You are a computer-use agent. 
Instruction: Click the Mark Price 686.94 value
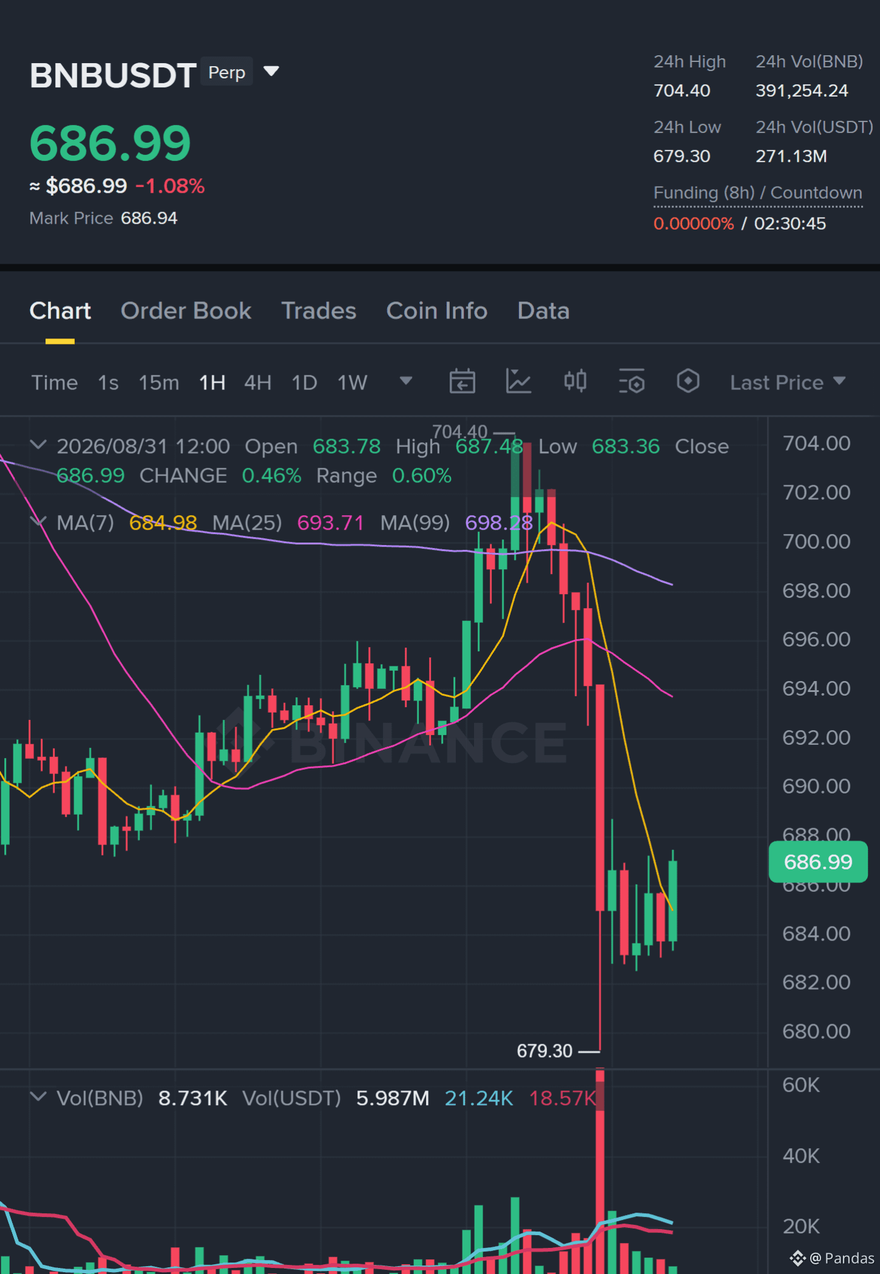coord(149,218)
